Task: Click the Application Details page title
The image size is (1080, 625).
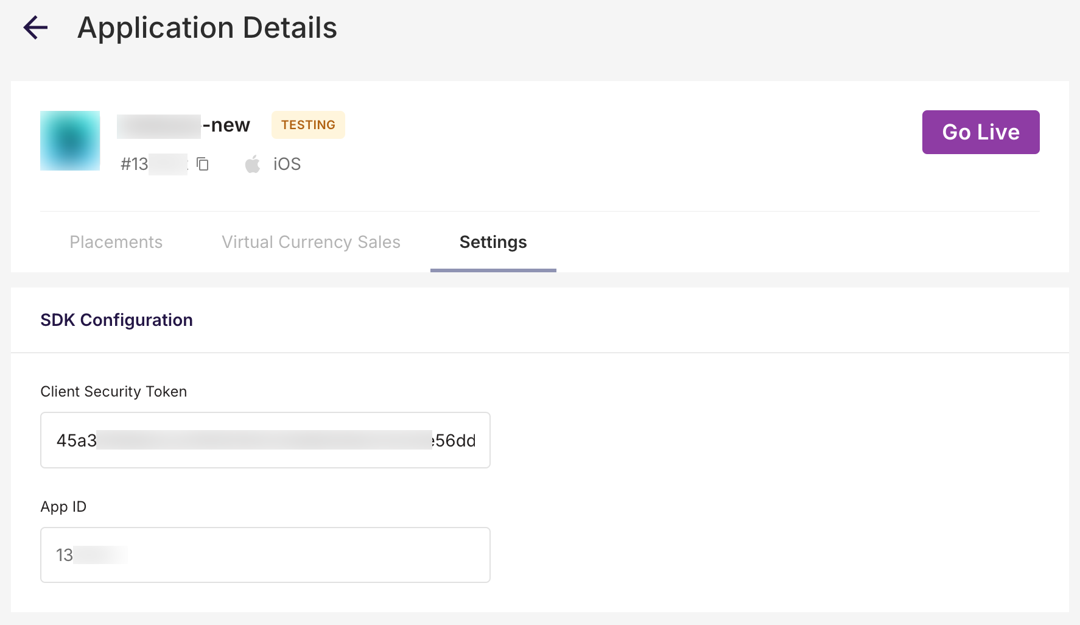Action: pos(207,28)
